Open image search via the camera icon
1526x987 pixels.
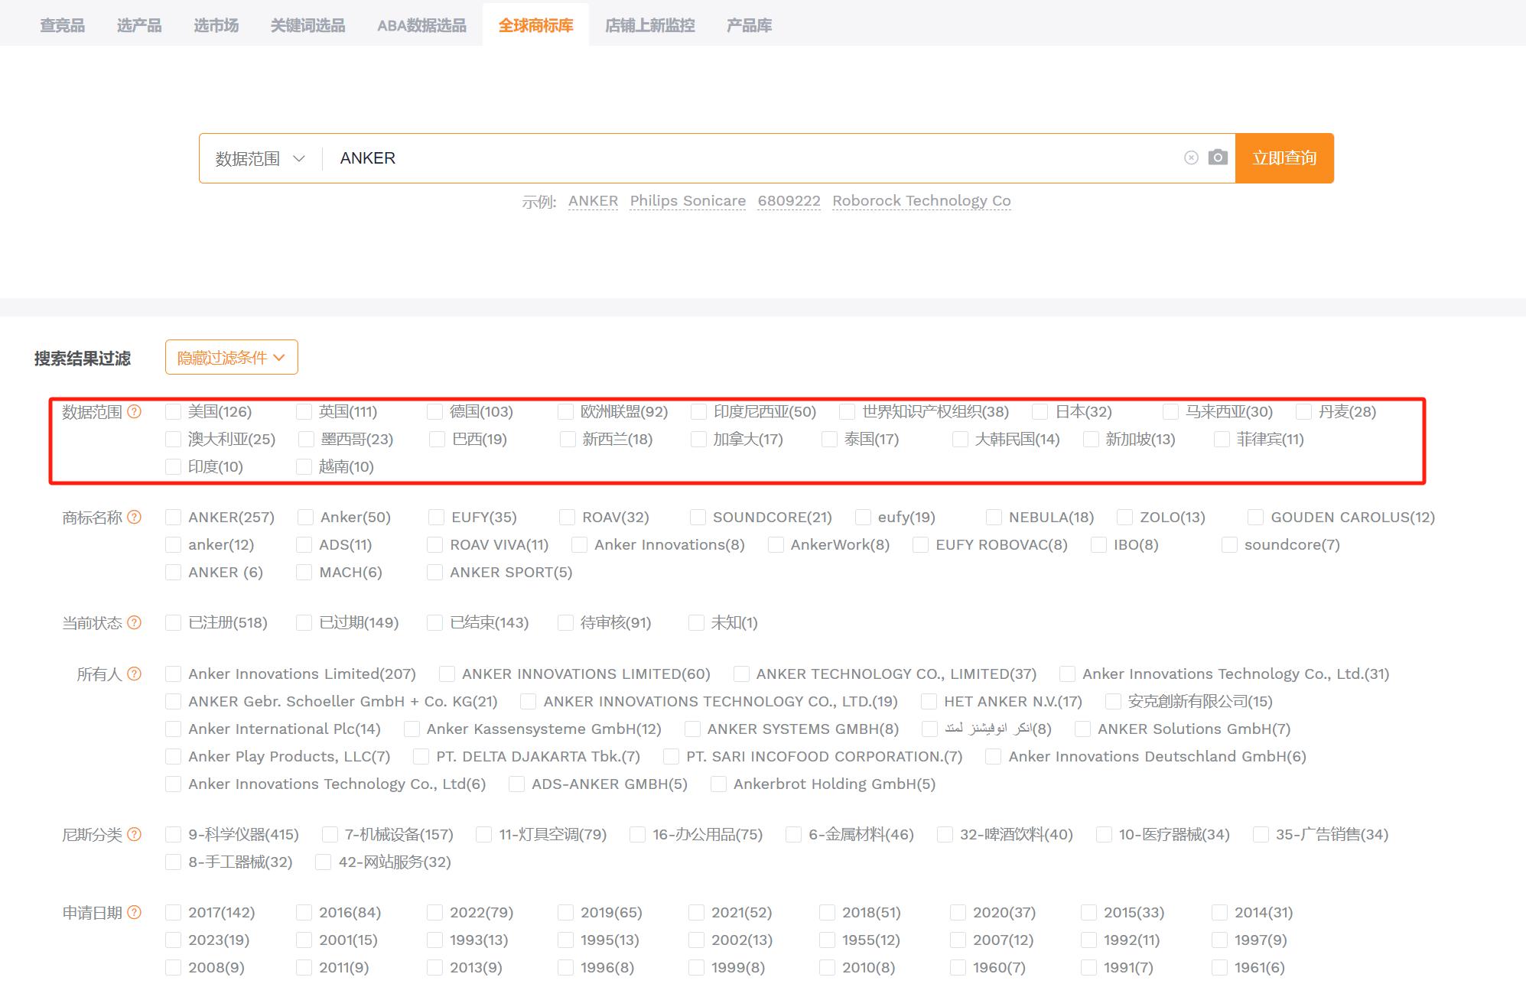tap(1218, 157)
